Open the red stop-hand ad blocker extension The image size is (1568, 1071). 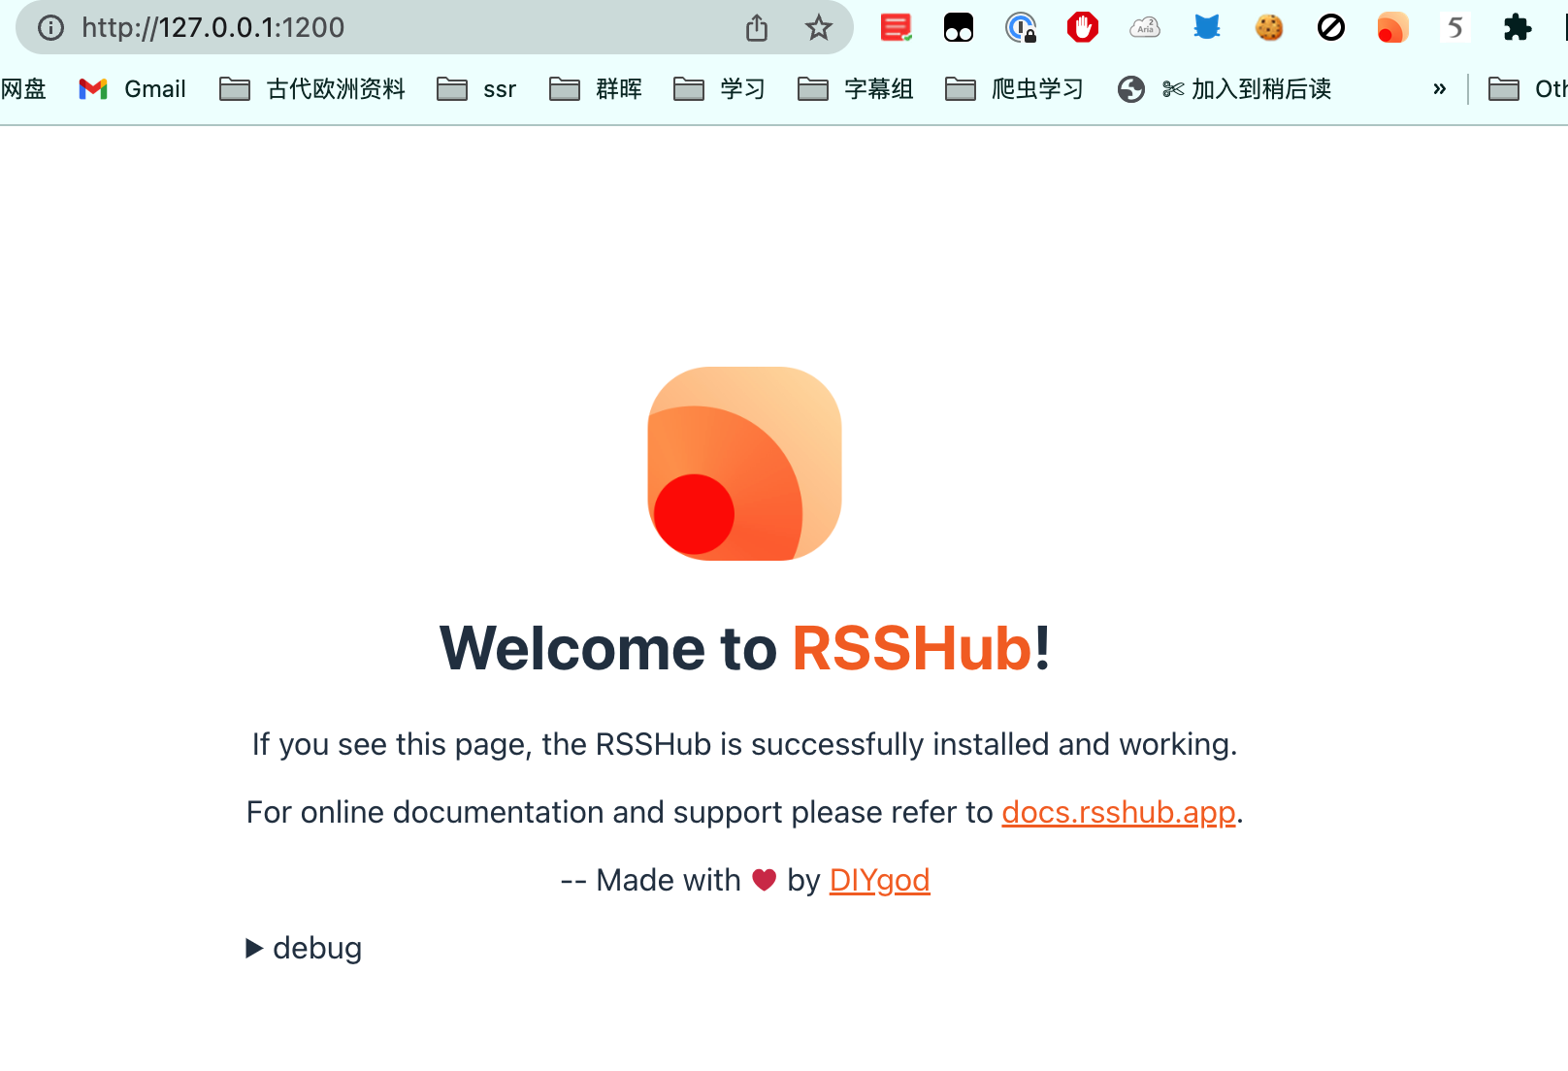[x=1083, y=28]
